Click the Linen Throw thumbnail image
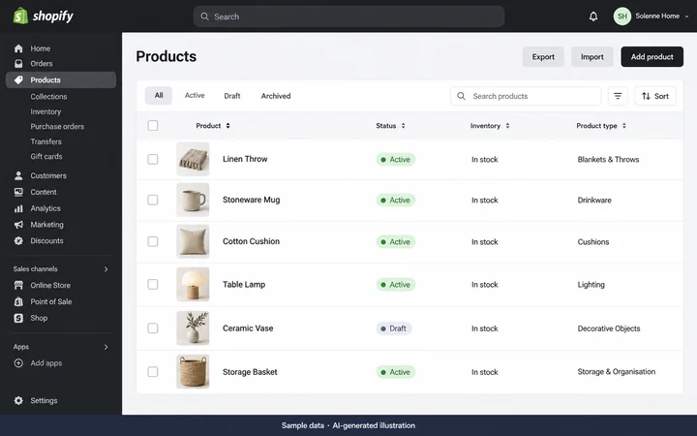Screen dimensions: 697x436 193,159
